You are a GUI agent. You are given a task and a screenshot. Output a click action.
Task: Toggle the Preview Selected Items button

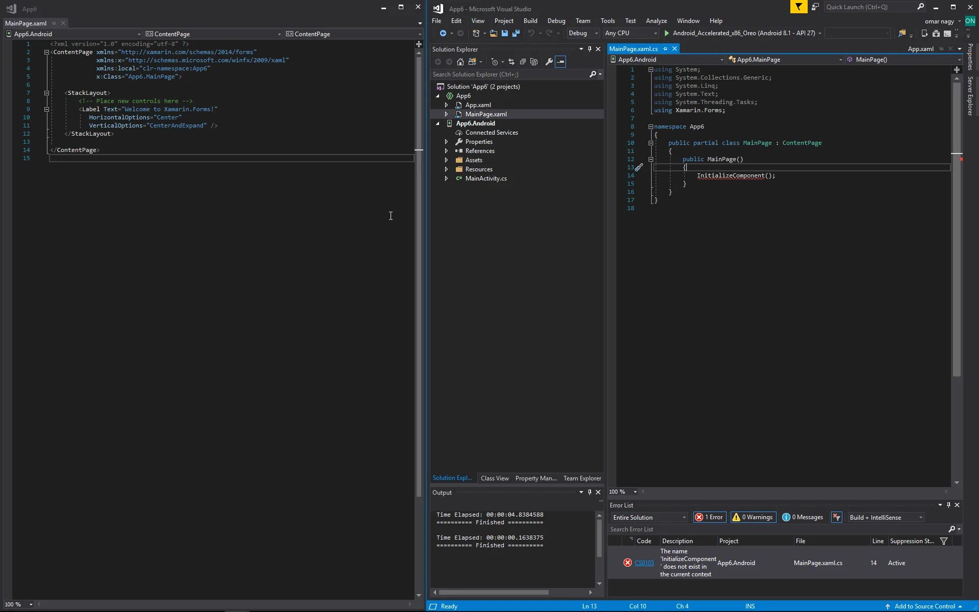coord(560,62)
